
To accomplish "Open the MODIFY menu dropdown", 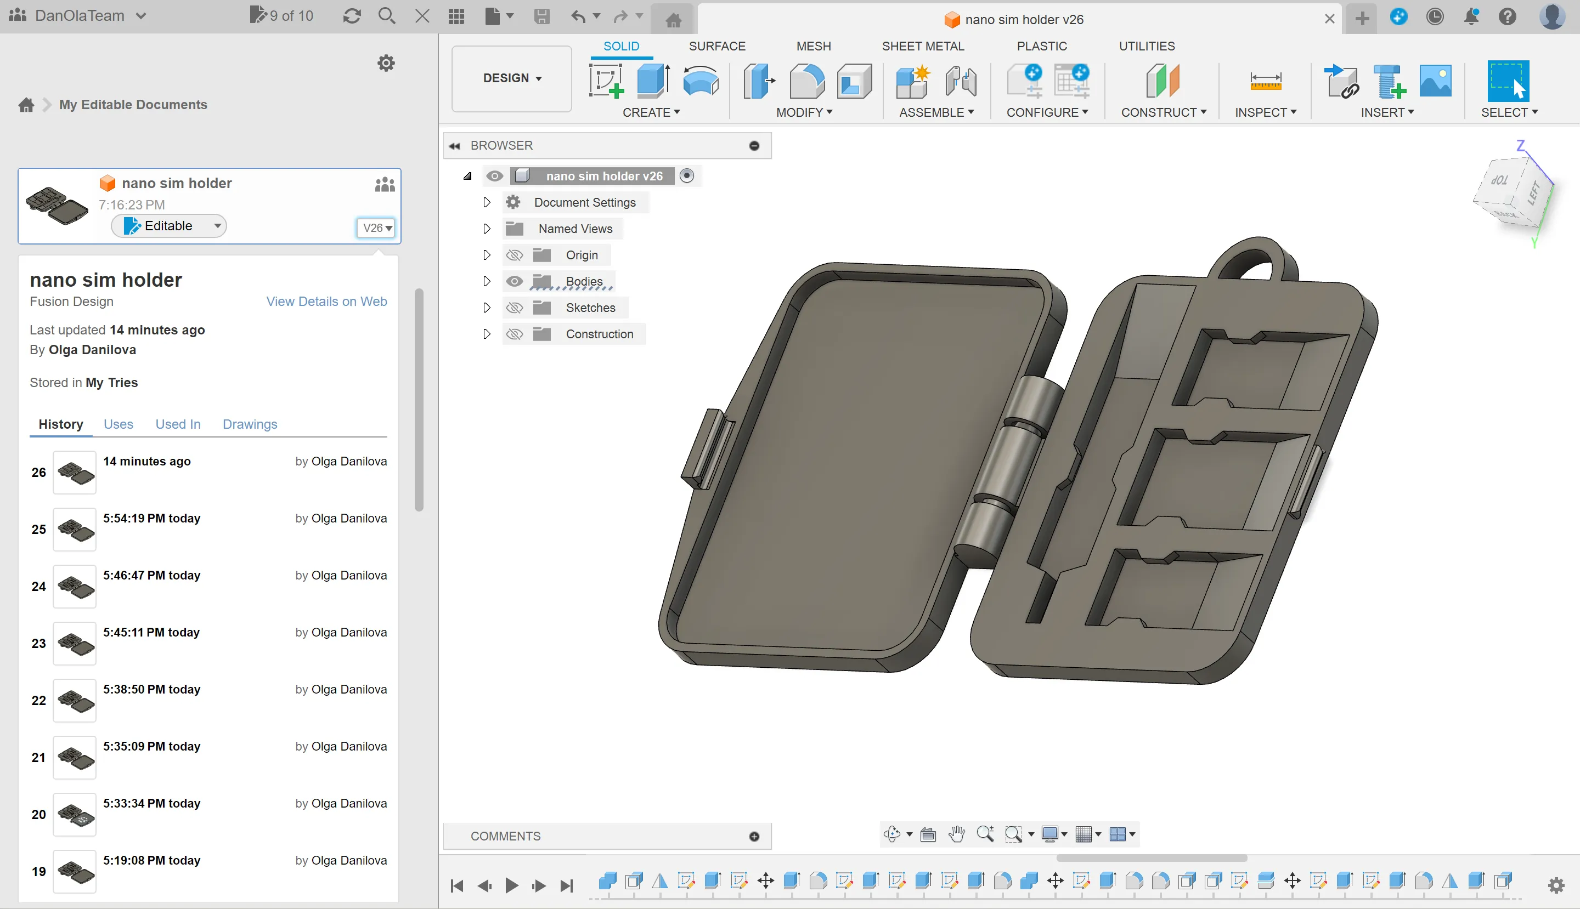I will pos(804,112).
